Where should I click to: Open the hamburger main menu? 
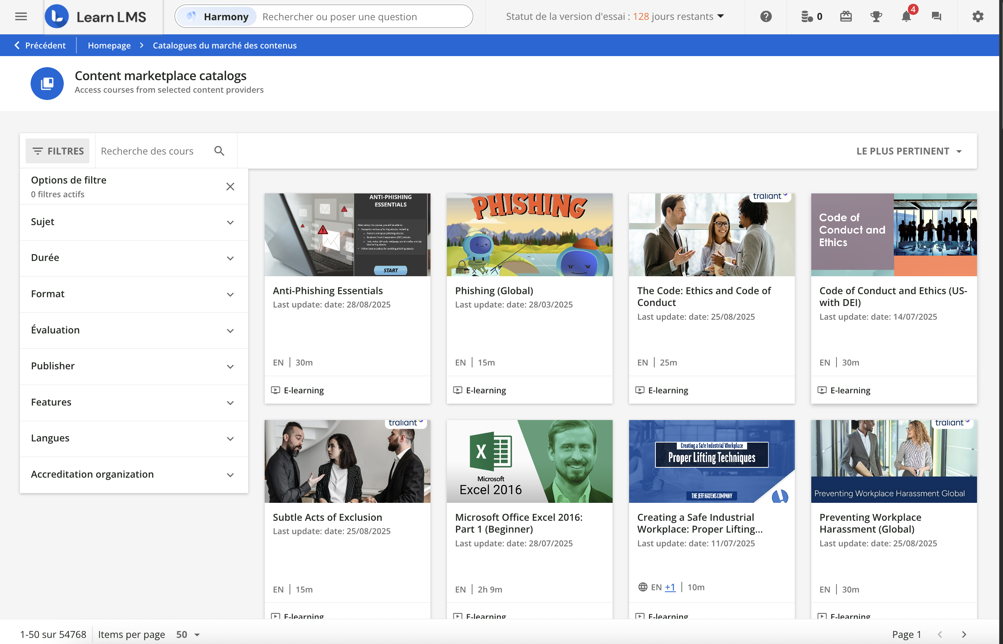click(21, 17)
